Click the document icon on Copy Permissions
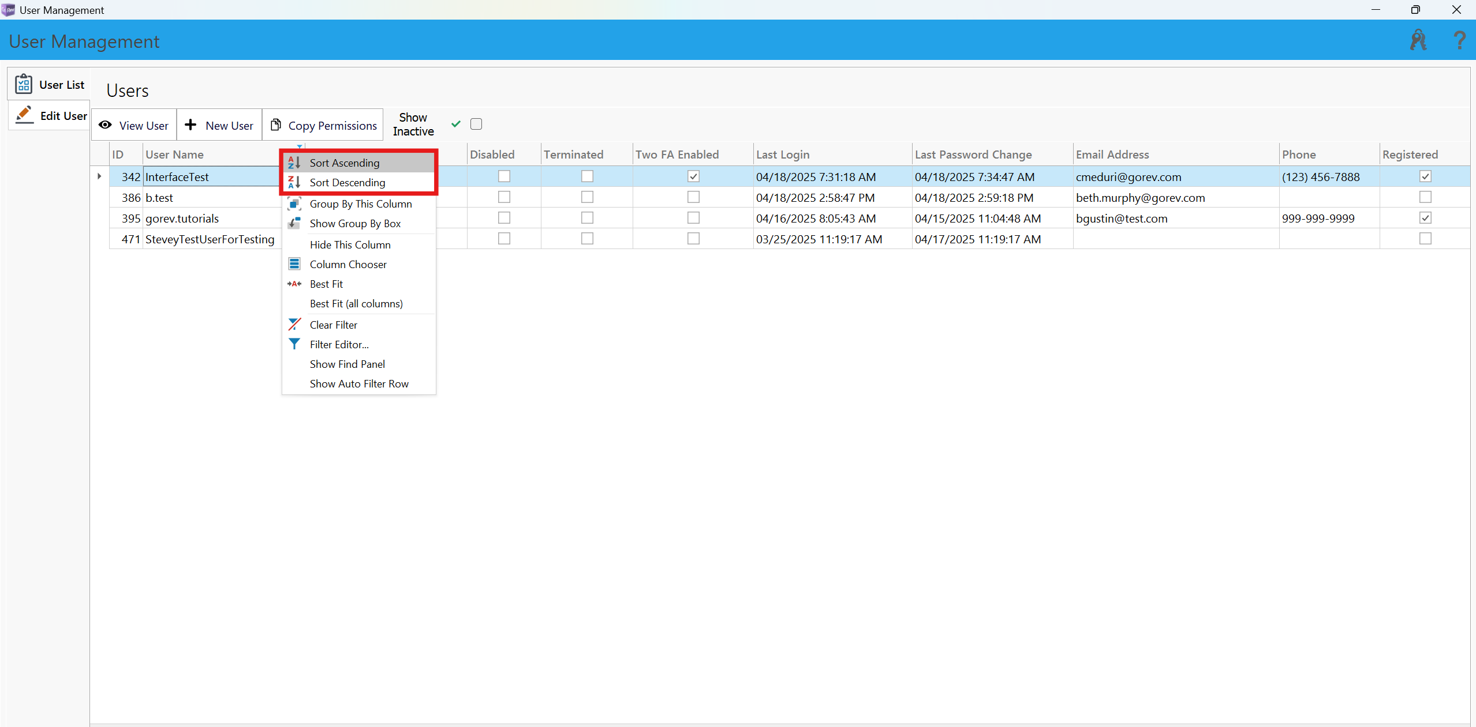The image size is (1476, 727). 276,125
